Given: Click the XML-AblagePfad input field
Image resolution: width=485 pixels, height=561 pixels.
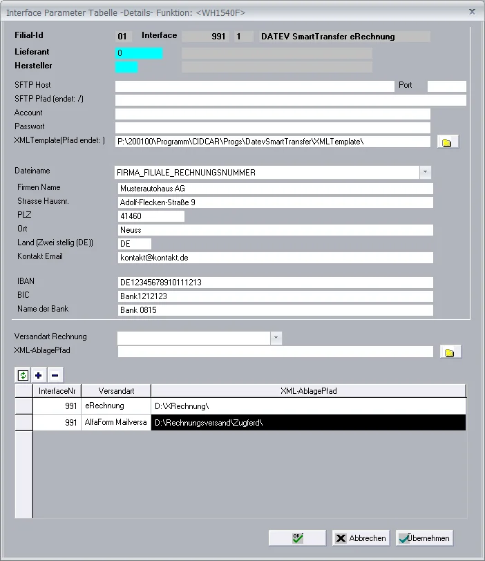Looking at the screenshot, I should tap(276, 352).
